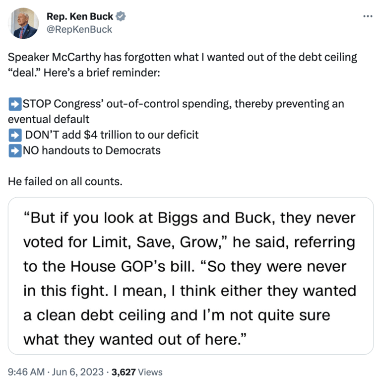Viewport: 381px width, 386px height.
Task: Open the tweet's three-dot more options menu
Action: [x=367, y=16]
